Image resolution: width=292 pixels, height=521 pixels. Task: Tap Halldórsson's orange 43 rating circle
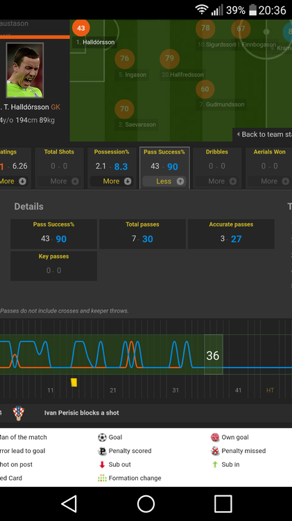coord(81,28)
